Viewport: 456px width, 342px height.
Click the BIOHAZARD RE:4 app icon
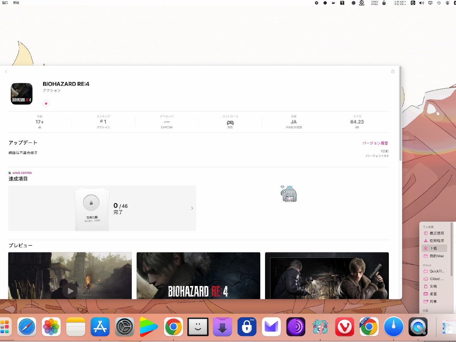point(22,94)
